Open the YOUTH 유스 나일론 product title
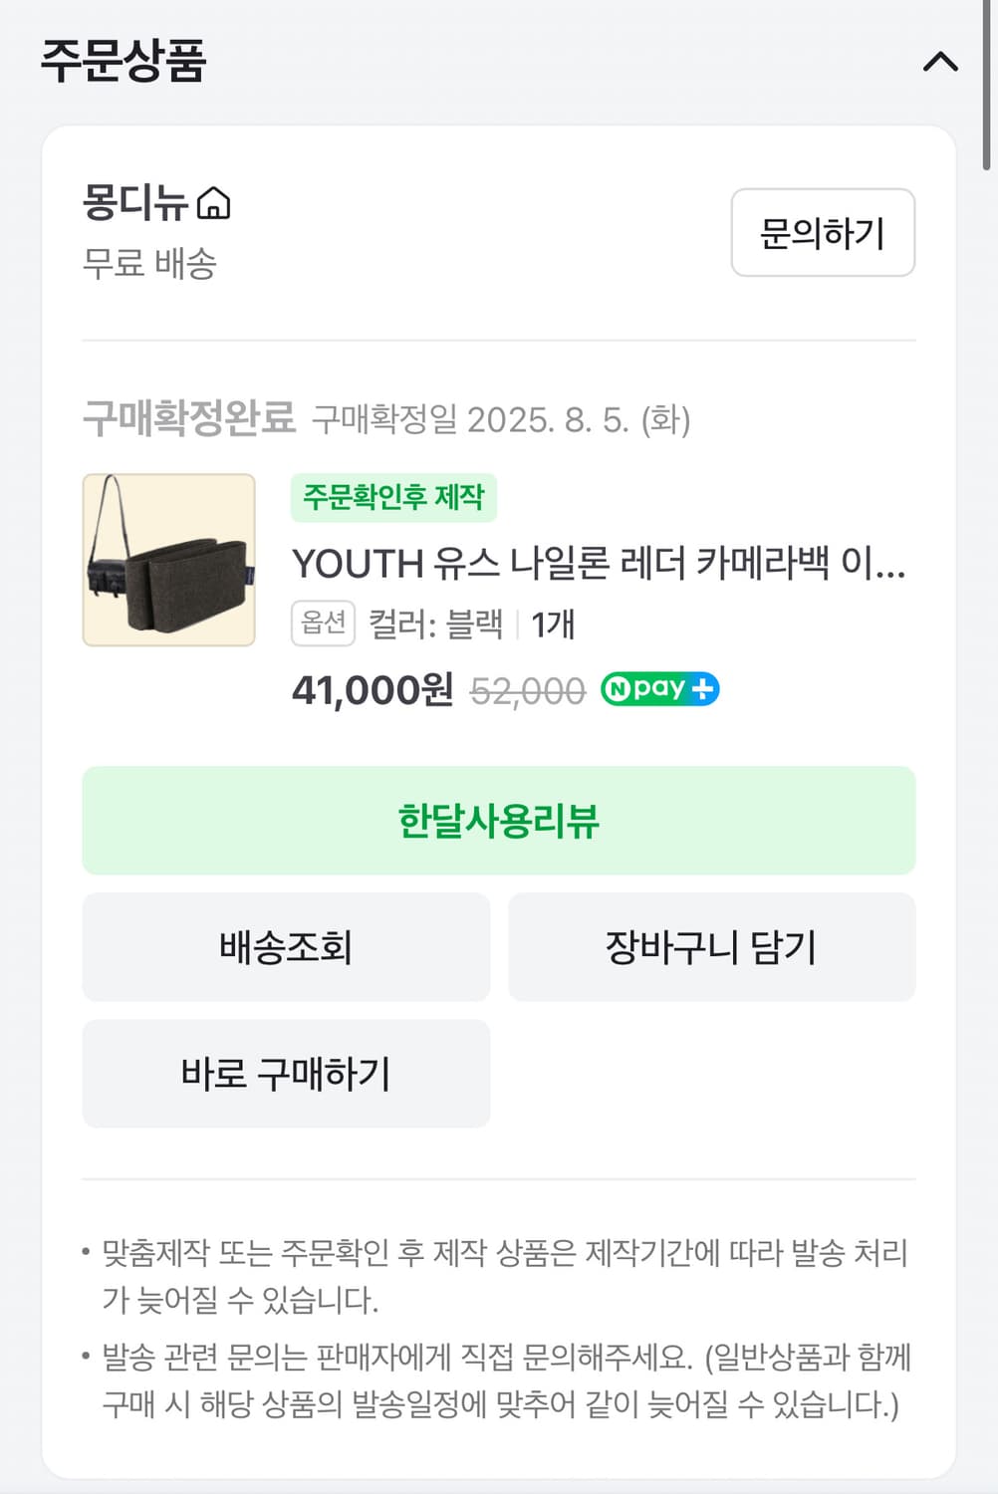 pyautogui.click(x=599, y=564)
